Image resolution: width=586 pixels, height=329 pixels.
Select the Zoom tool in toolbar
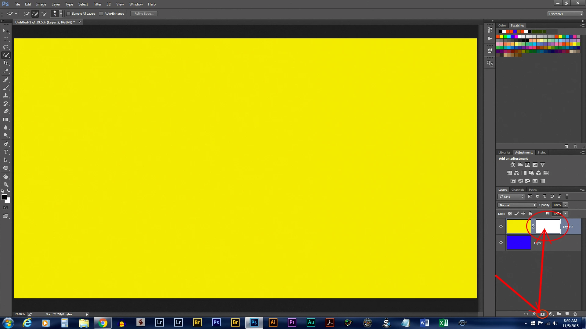click(x=6, y=185)
